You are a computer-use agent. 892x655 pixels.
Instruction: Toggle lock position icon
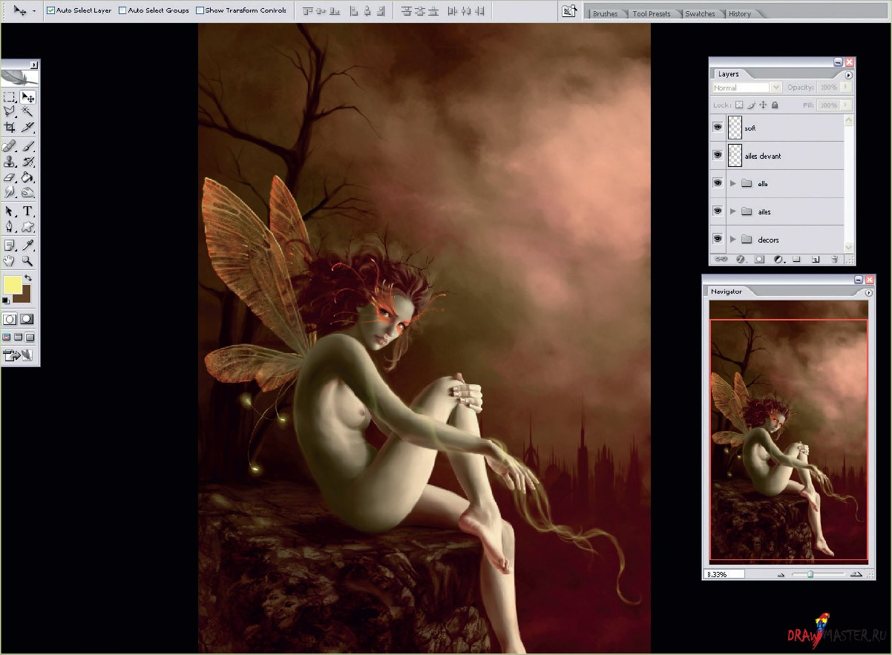763,106
